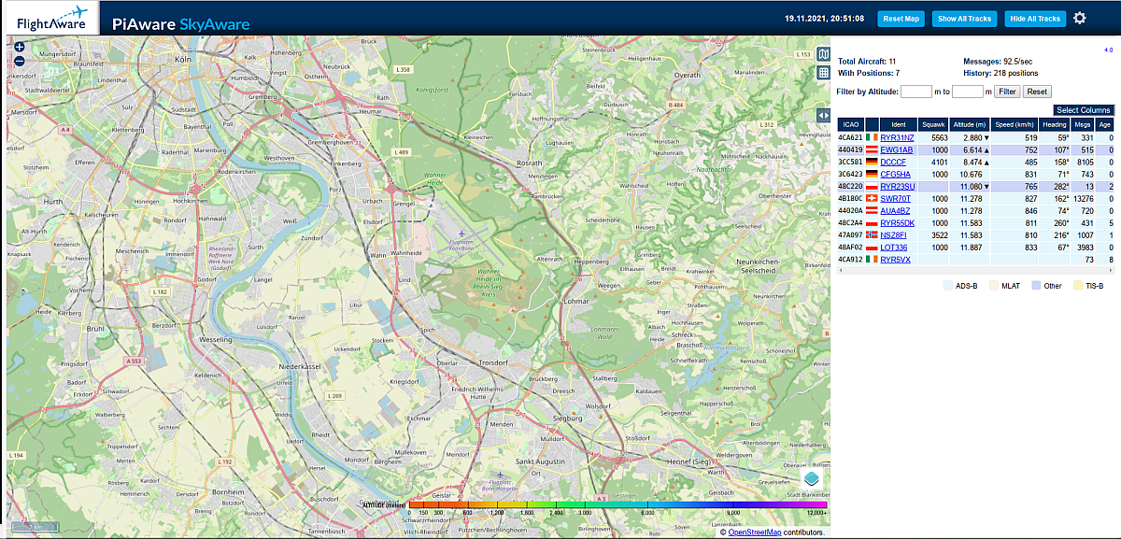Viewport: 1121px width, 539px height.
Task: Select altitude value 11.887
Action: [971, 247]
